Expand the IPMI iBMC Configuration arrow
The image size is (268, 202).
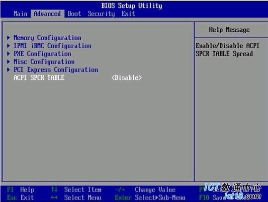(8, 46)
